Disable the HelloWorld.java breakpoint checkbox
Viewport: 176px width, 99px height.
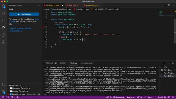11,94
